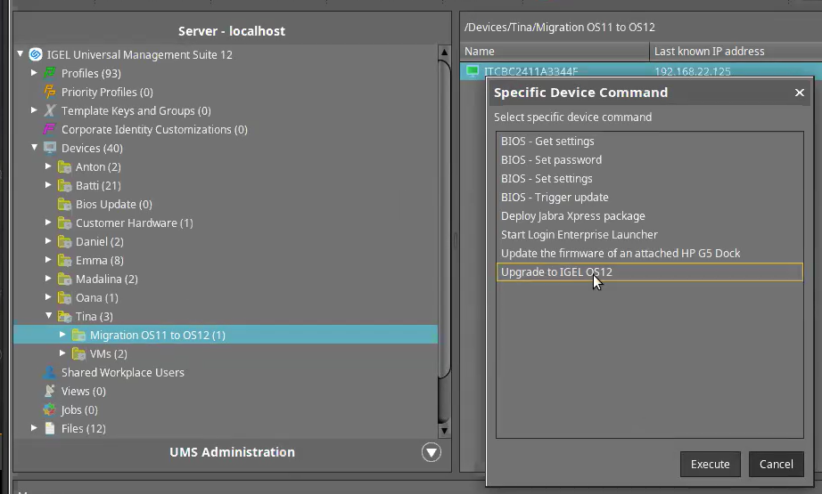
Task: Collapse the IGEL Universal Management Suite 12 node
Action: [x=21, y=54]
